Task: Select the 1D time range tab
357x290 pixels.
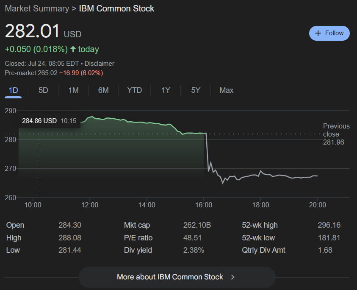Action: 13,90
